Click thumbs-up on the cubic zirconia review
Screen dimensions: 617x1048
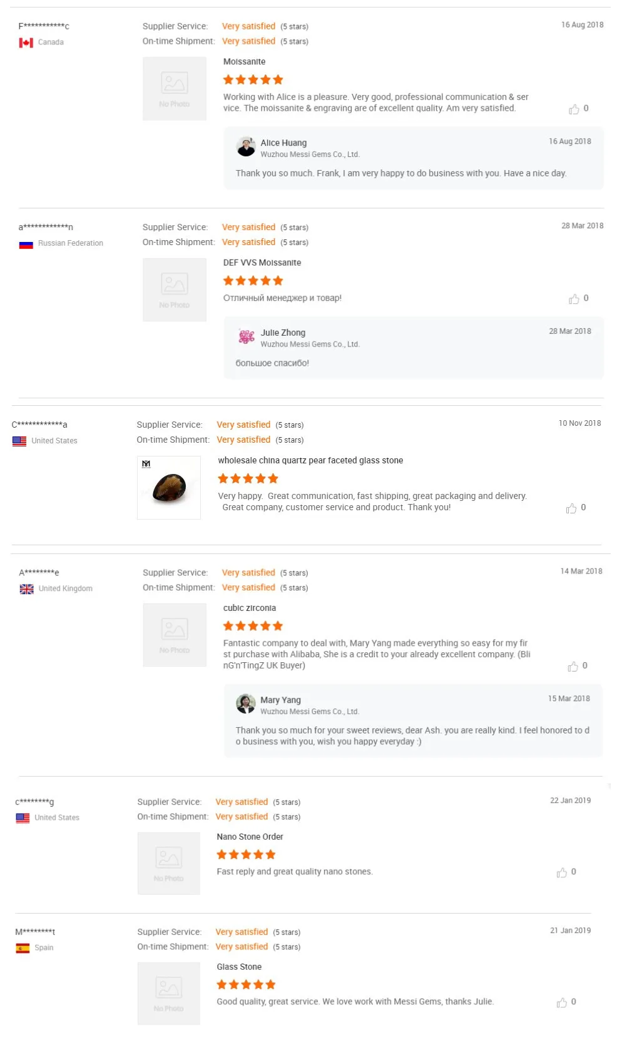click(x=573, y=667)
